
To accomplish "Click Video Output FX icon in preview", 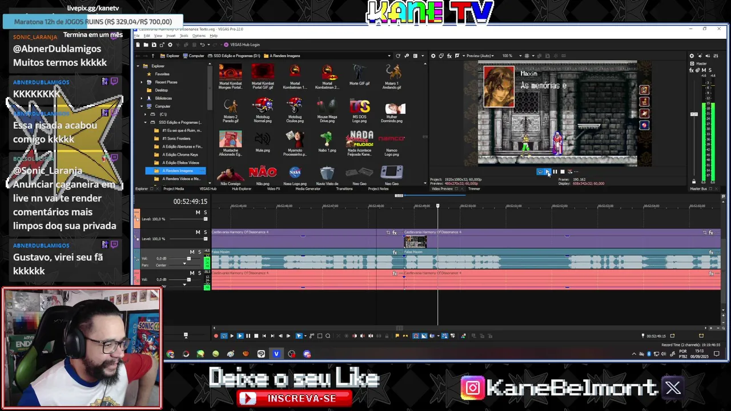I will coord(449,56).
